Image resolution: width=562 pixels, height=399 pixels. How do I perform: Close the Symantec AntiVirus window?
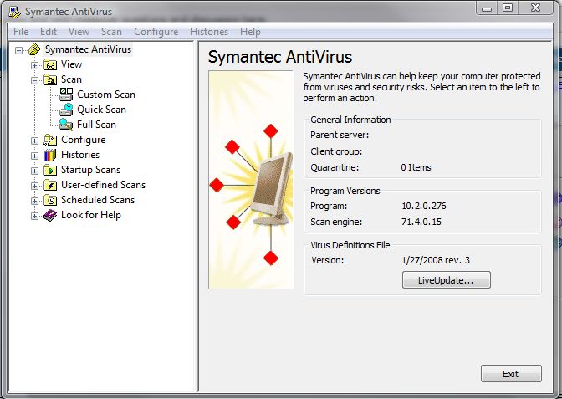click(x=535, y=8)
